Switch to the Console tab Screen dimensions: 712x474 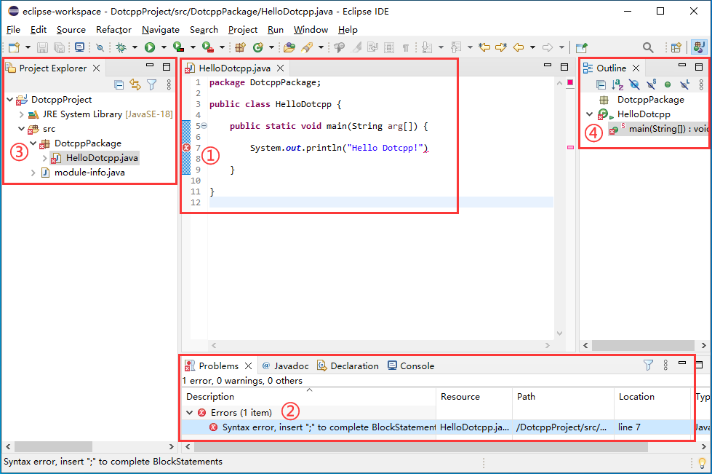click(x=417, y=366)
